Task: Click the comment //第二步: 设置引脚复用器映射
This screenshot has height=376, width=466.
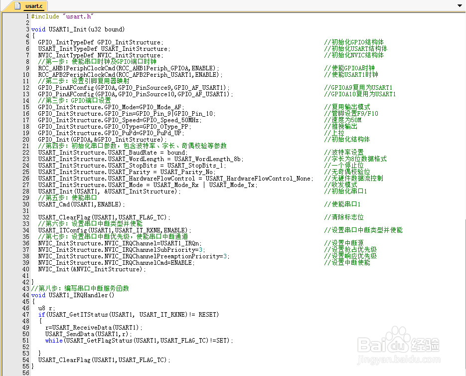Action: [84, 81]
